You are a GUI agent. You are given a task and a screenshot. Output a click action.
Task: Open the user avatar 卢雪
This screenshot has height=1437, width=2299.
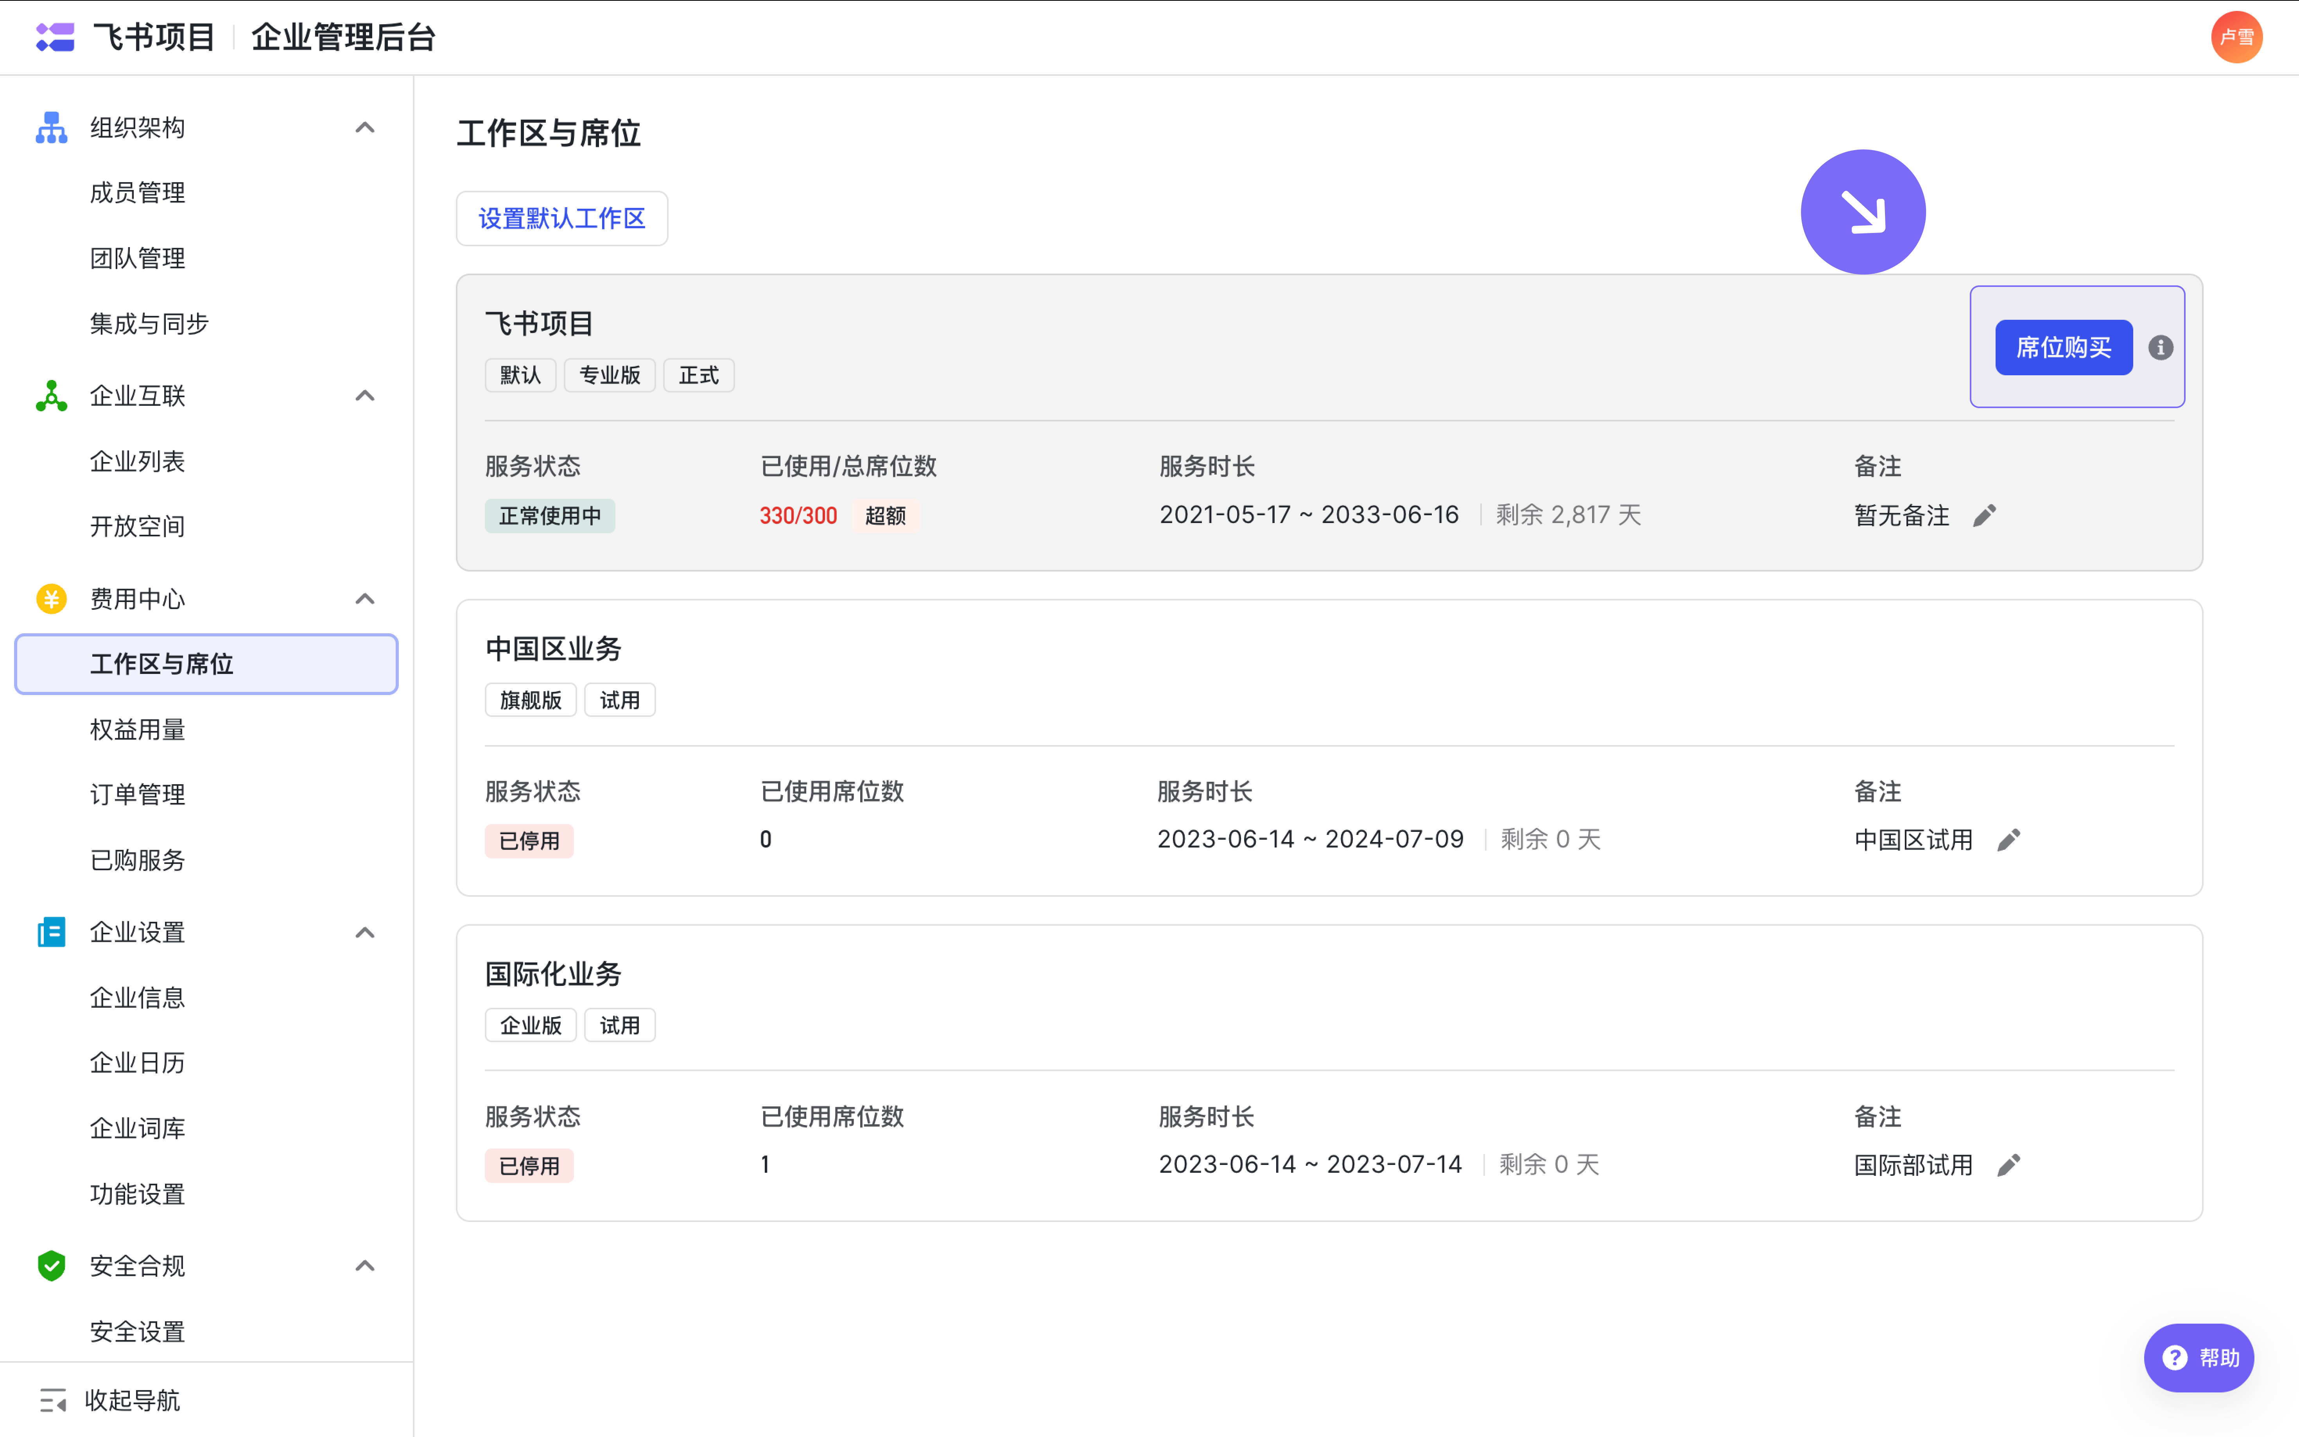[2236, 37]
